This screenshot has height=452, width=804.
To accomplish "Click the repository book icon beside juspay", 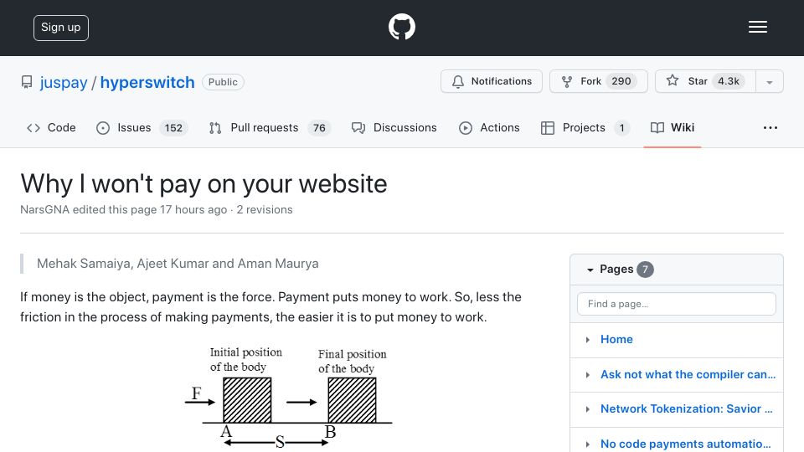I will 27,82.
